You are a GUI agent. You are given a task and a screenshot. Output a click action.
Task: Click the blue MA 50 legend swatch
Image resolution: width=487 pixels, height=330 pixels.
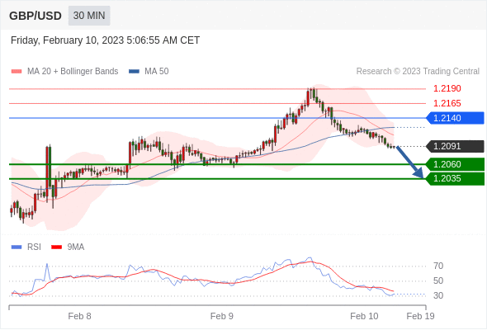[134, 72]
